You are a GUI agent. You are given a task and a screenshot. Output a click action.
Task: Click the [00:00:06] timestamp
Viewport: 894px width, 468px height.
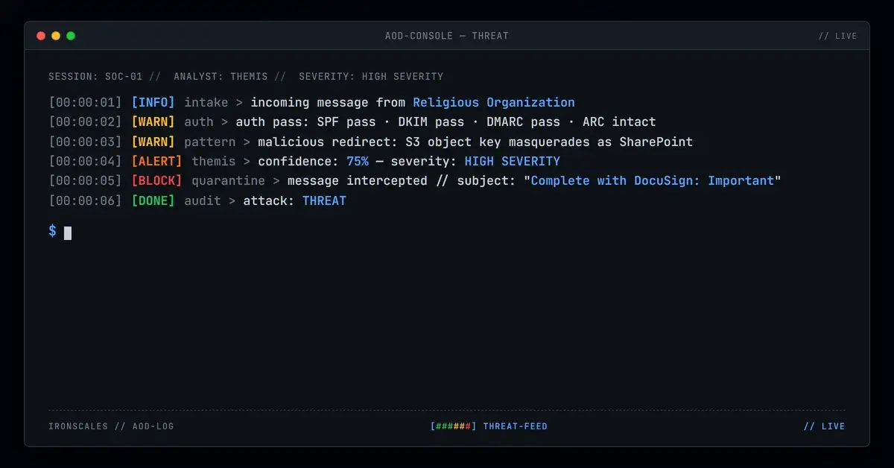(x=85, y=200)
